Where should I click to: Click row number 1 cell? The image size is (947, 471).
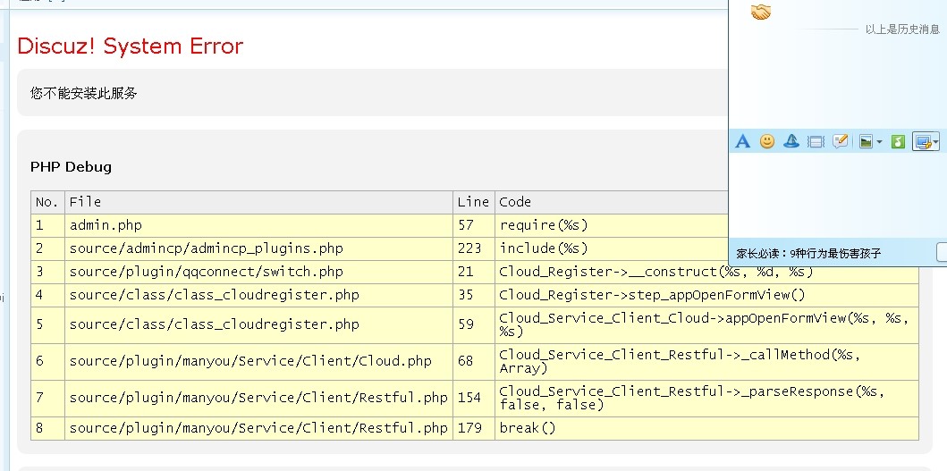(x=47, y=225)
